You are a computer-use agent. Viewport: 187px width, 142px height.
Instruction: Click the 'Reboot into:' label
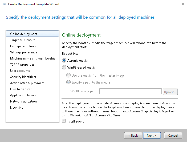coord(71,54)
